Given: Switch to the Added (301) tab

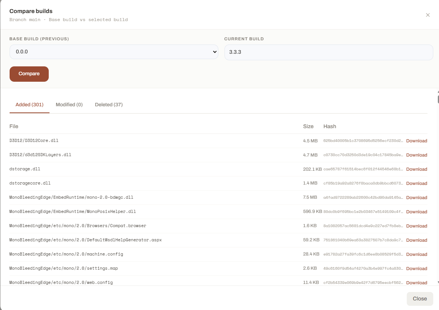Looking at the screenshot, I should (x=30, y=105).
